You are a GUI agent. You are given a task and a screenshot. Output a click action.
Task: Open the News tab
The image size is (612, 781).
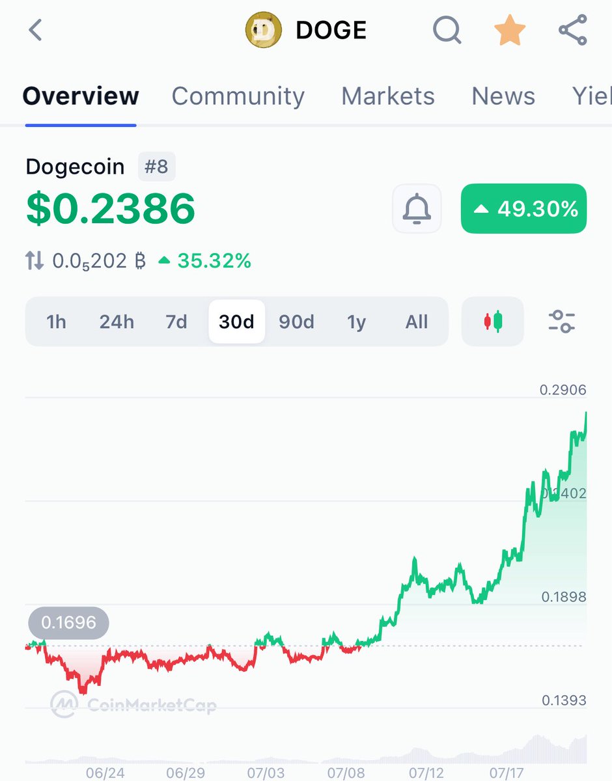tap(503, 96)
